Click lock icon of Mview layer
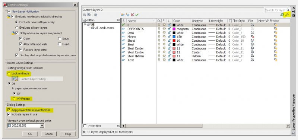The width and height of the screenshot is (298, 140). click(169, 36)
